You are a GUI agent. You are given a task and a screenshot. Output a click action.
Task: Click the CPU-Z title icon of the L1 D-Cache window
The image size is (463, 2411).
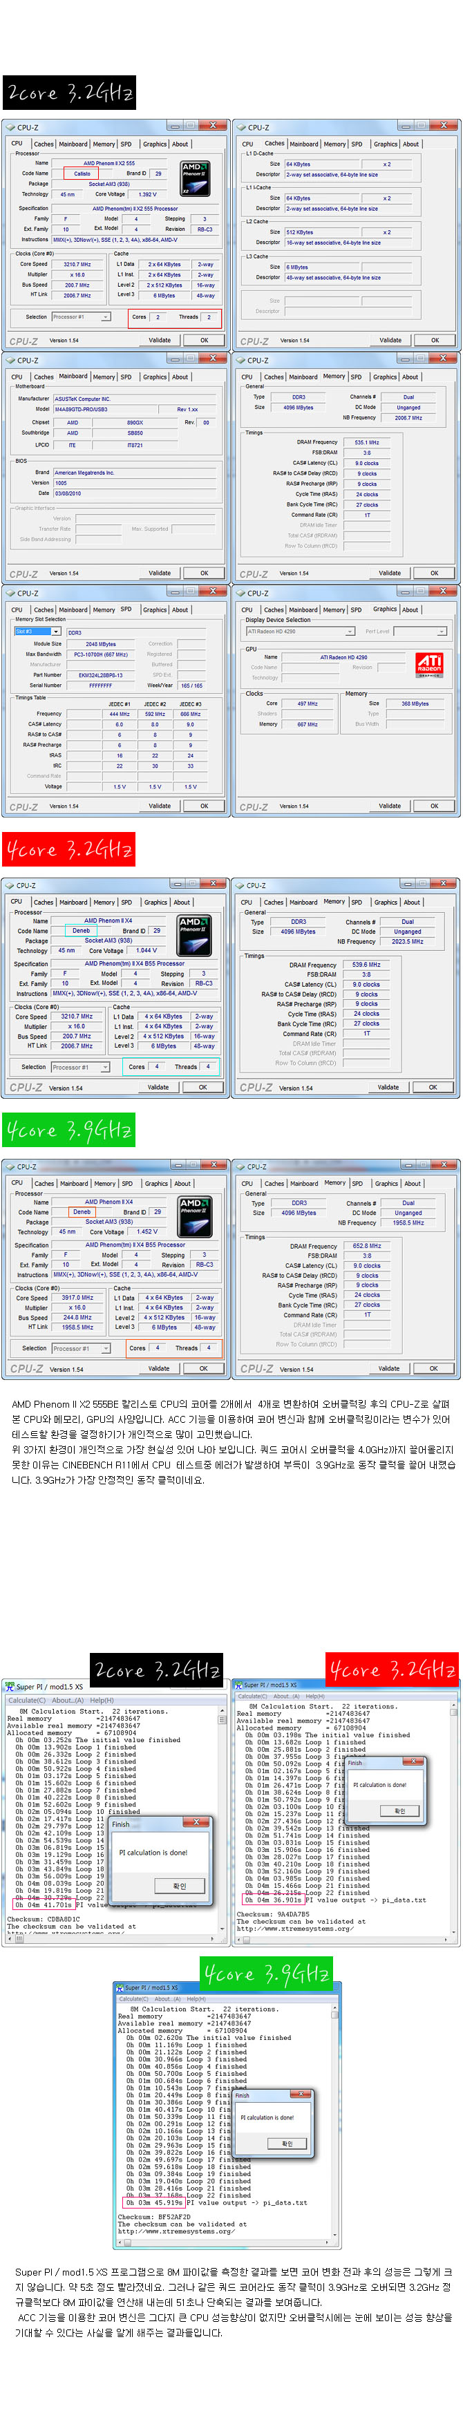coord(241,127)
